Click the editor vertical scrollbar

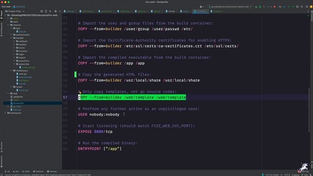[x=309, y=110]
